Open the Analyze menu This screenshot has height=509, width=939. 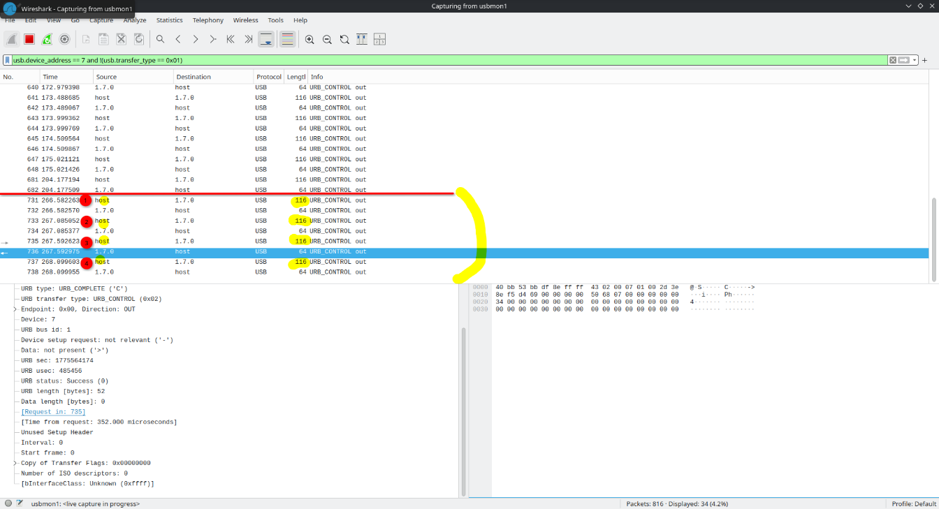coord(135,20)
